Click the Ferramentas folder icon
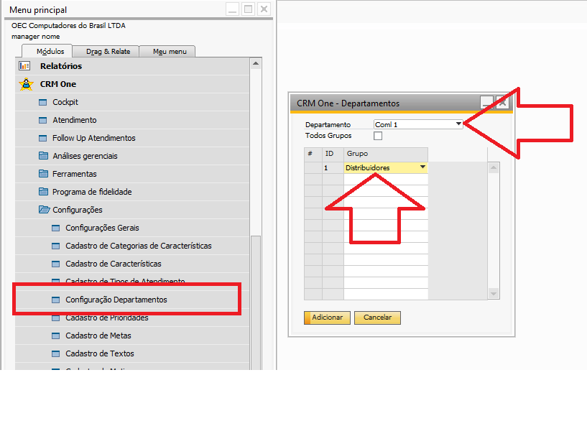The height and width of the screenshot is (421, 587). tap(42, 174)
